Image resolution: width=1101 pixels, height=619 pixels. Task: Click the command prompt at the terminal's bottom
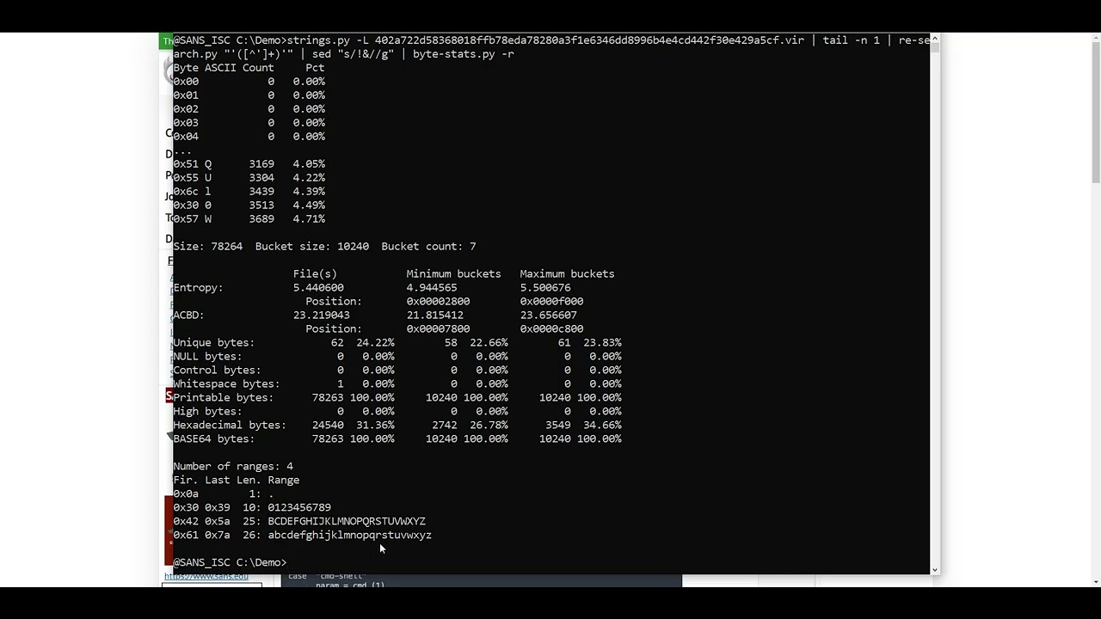coord(230,562)
